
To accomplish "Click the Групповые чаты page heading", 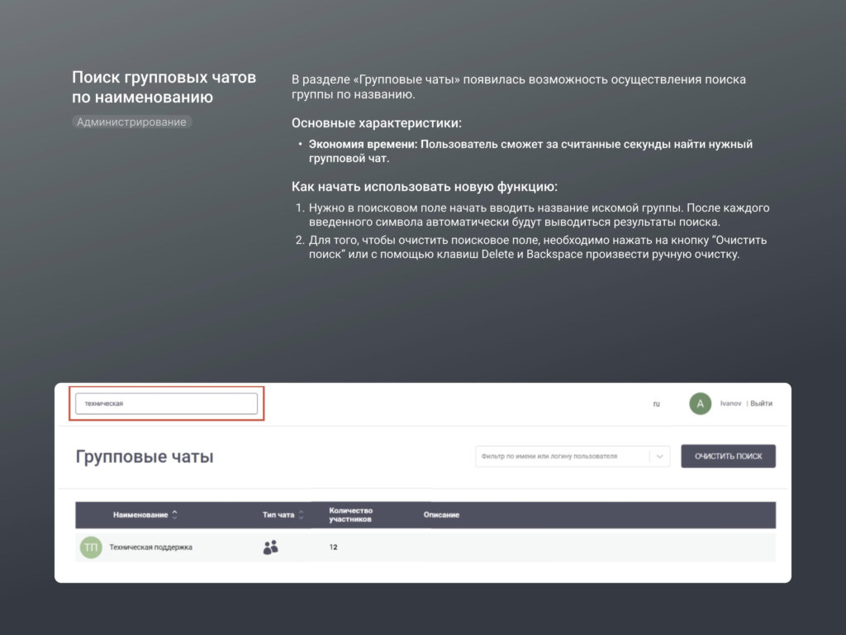I will (145, 456).
